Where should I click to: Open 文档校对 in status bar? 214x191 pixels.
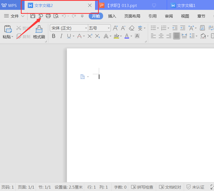(170, 187)
